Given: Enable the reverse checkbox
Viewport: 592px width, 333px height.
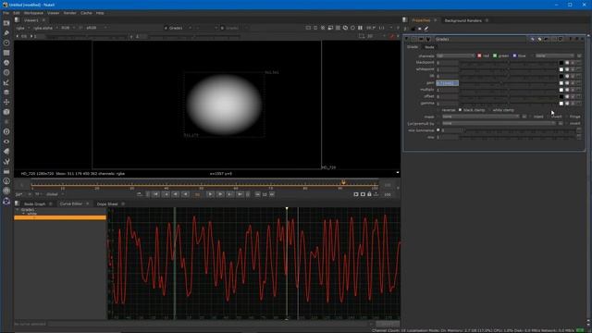Looking at the screenshot, I should 438,110.
